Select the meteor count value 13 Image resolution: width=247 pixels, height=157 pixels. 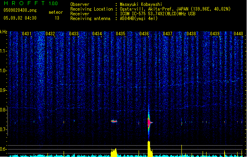[57, 18]
